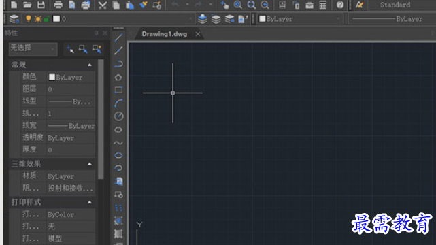Click layer 0 white color swatch
This screenshot has height=245, width=436.
[56, 18]
